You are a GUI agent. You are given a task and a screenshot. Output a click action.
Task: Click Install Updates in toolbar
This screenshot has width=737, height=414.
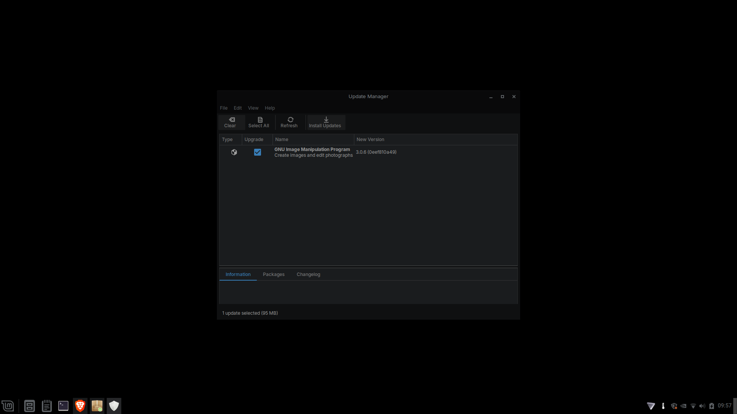tap(325, 122)
